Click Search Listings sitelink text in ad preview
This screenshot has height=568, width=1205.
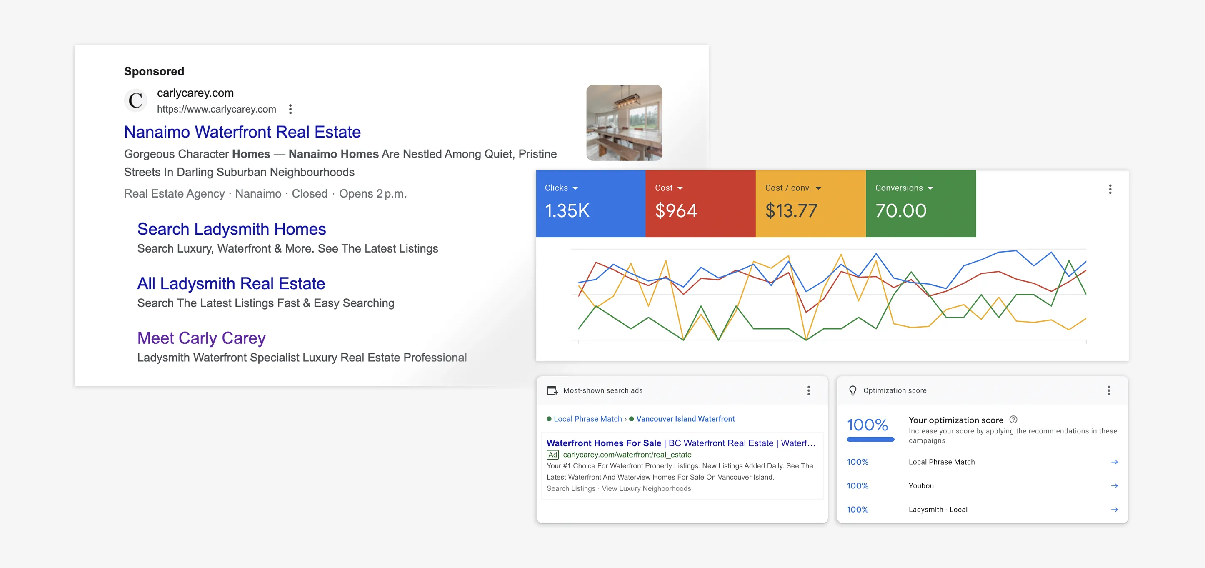[571, 488]
